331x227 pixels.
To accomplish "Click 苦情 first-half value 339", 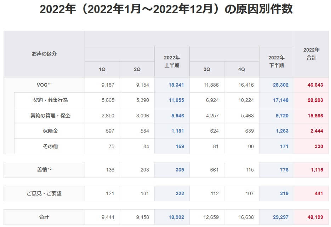I will coord(179,170).
